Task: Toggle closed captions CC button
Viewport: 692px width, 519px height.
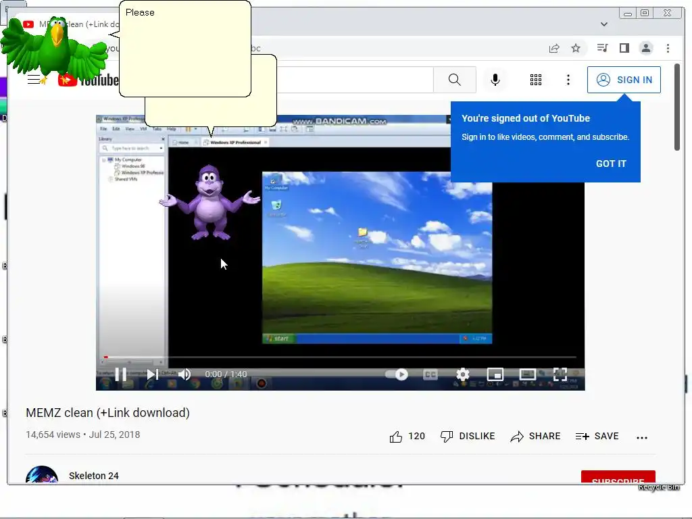Action: pos(430,374)
